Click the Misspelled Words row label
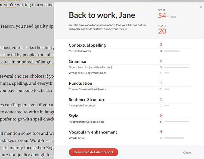204x159 pixels. coord(80,51)
